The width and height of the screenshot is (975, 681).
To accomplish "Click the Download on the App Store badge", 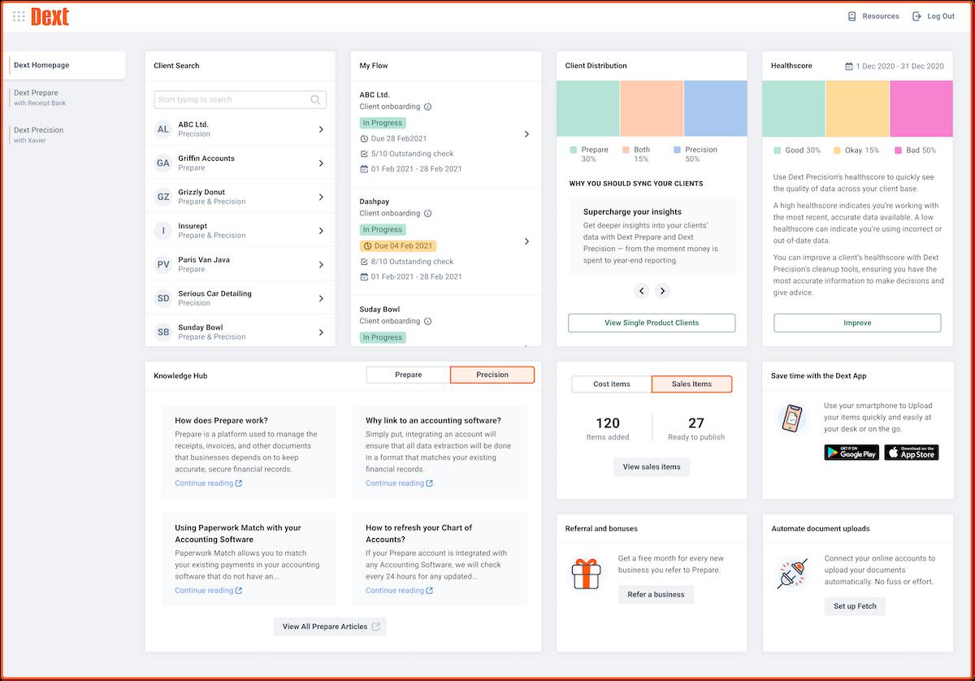I will (912, 453).
